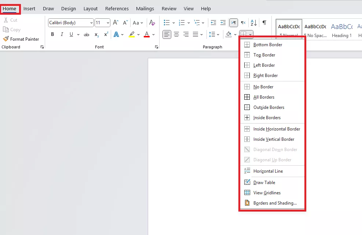Apply Outside Borders
Image resolution: width=362 pixels, height=235 pixels.
coord(273,107)
